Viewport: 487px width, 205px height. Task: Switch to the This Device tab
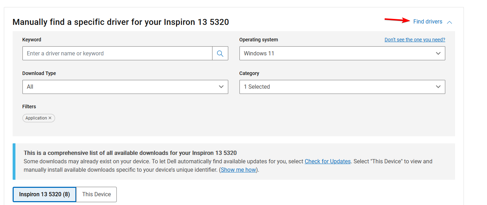[x=96, y=194]
